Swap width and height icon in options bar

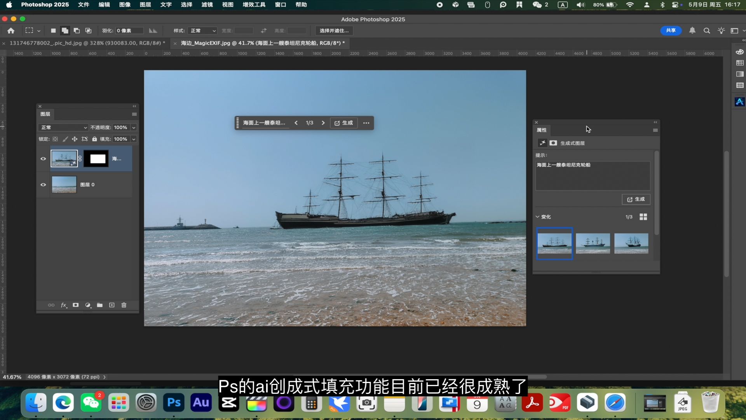(264, 30)
